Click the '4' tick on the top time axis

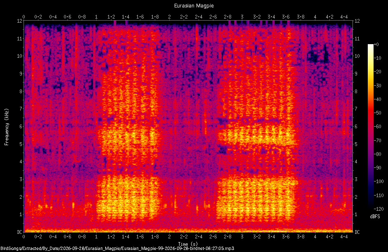(x=315, y=17)
